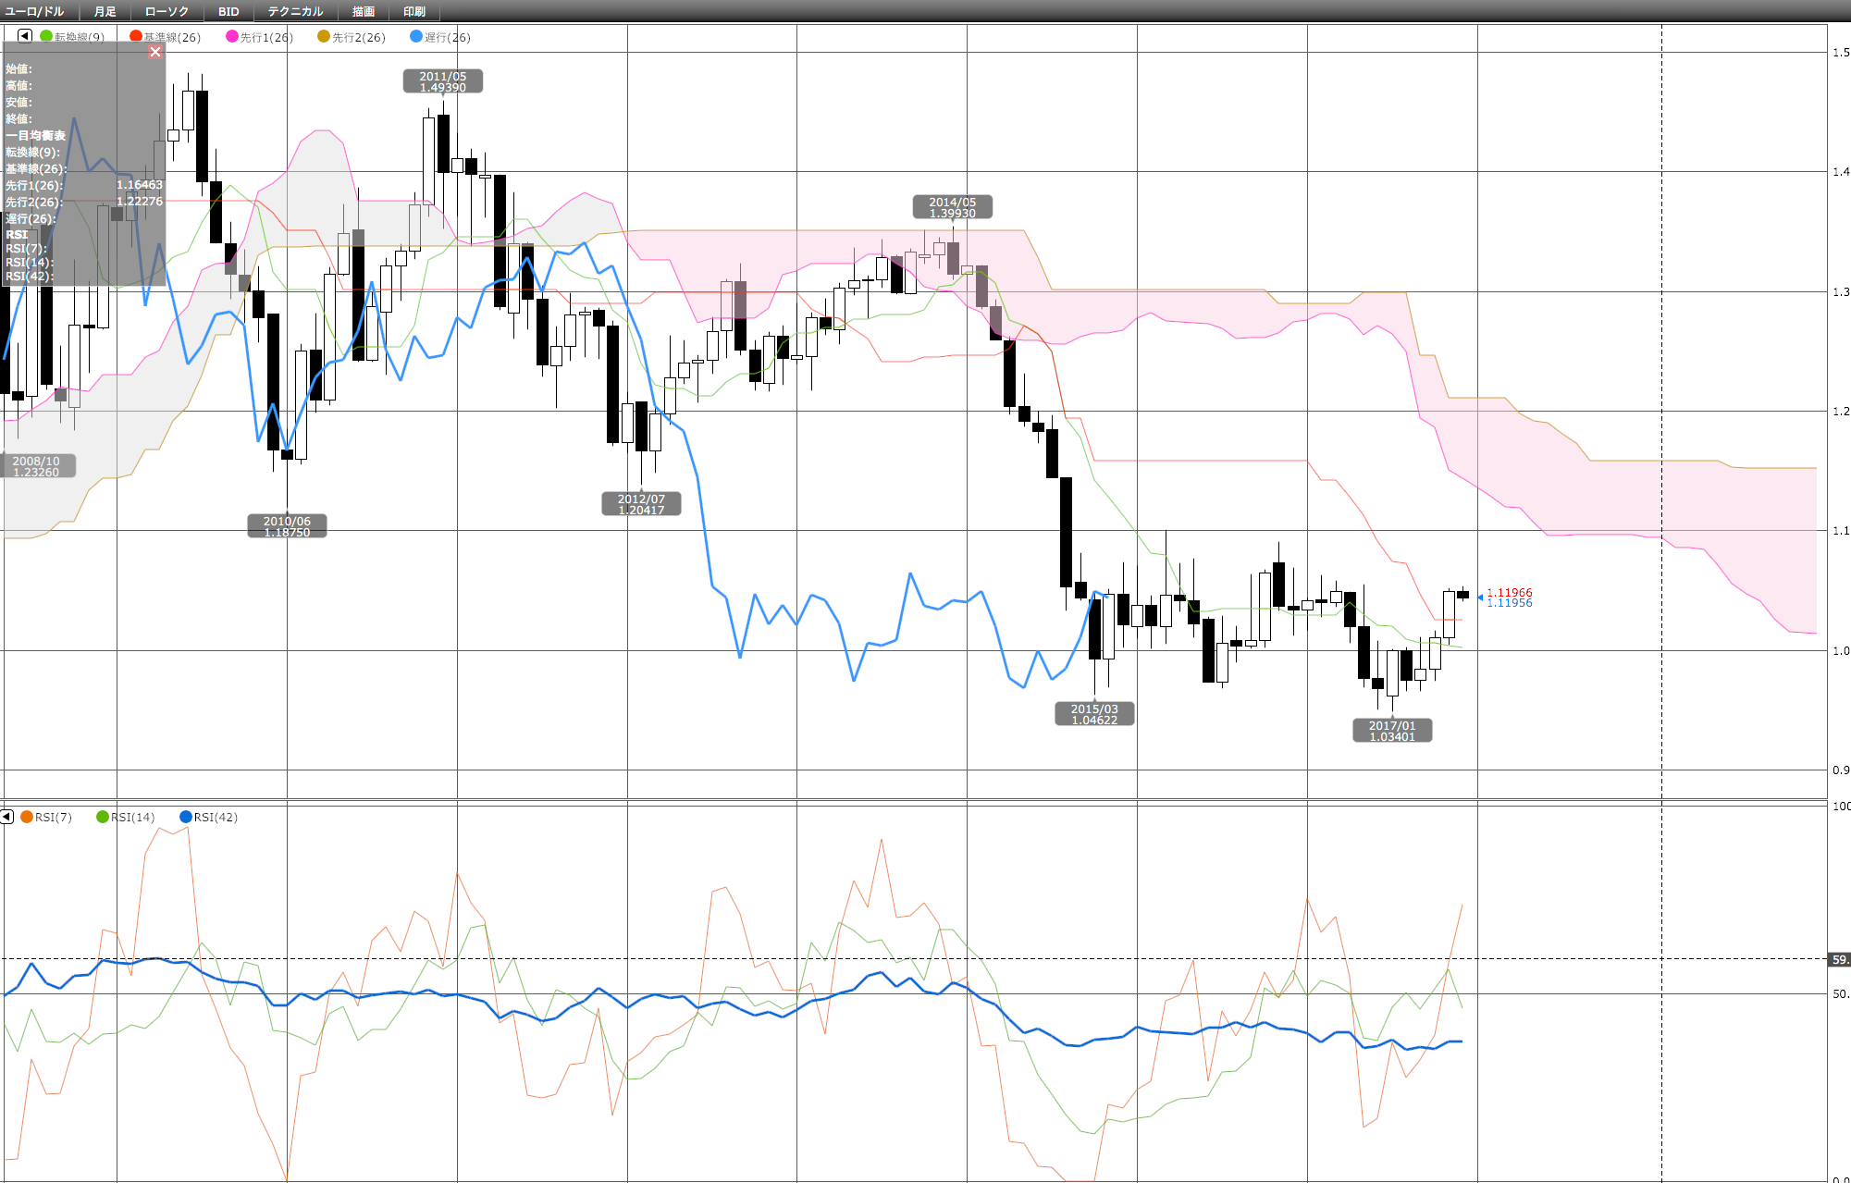Click the 2008/10 1.23260 low marker
Image resolution: width=1851 pixels, height=1183 pixels.
click(x=36, y=466)
